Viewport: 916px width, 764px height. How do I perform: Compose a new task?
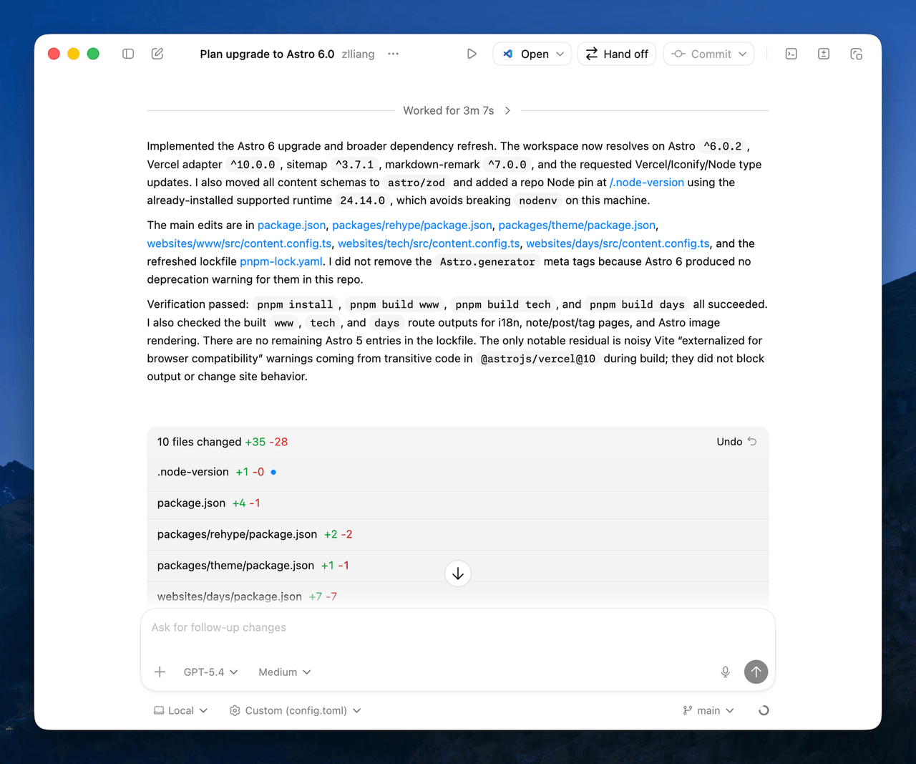click(157, 54)
